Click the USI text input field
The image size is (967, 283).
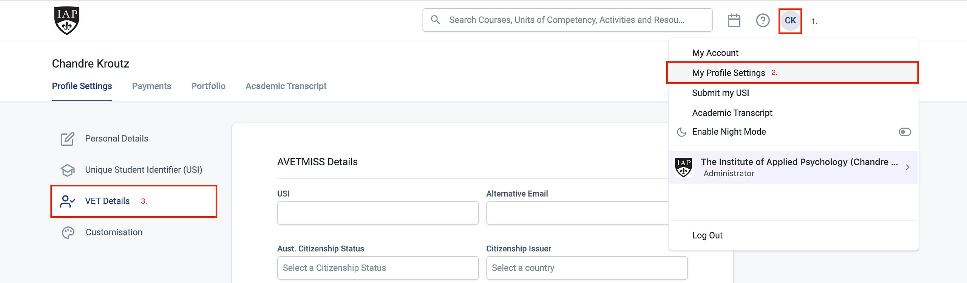click(378, 213)
